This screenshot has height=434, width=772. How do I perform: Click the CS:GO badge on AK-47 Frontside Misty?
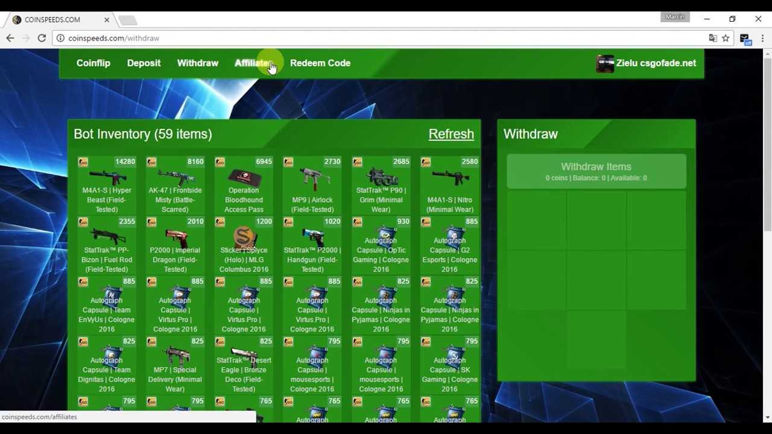click(x=152, y=162)
